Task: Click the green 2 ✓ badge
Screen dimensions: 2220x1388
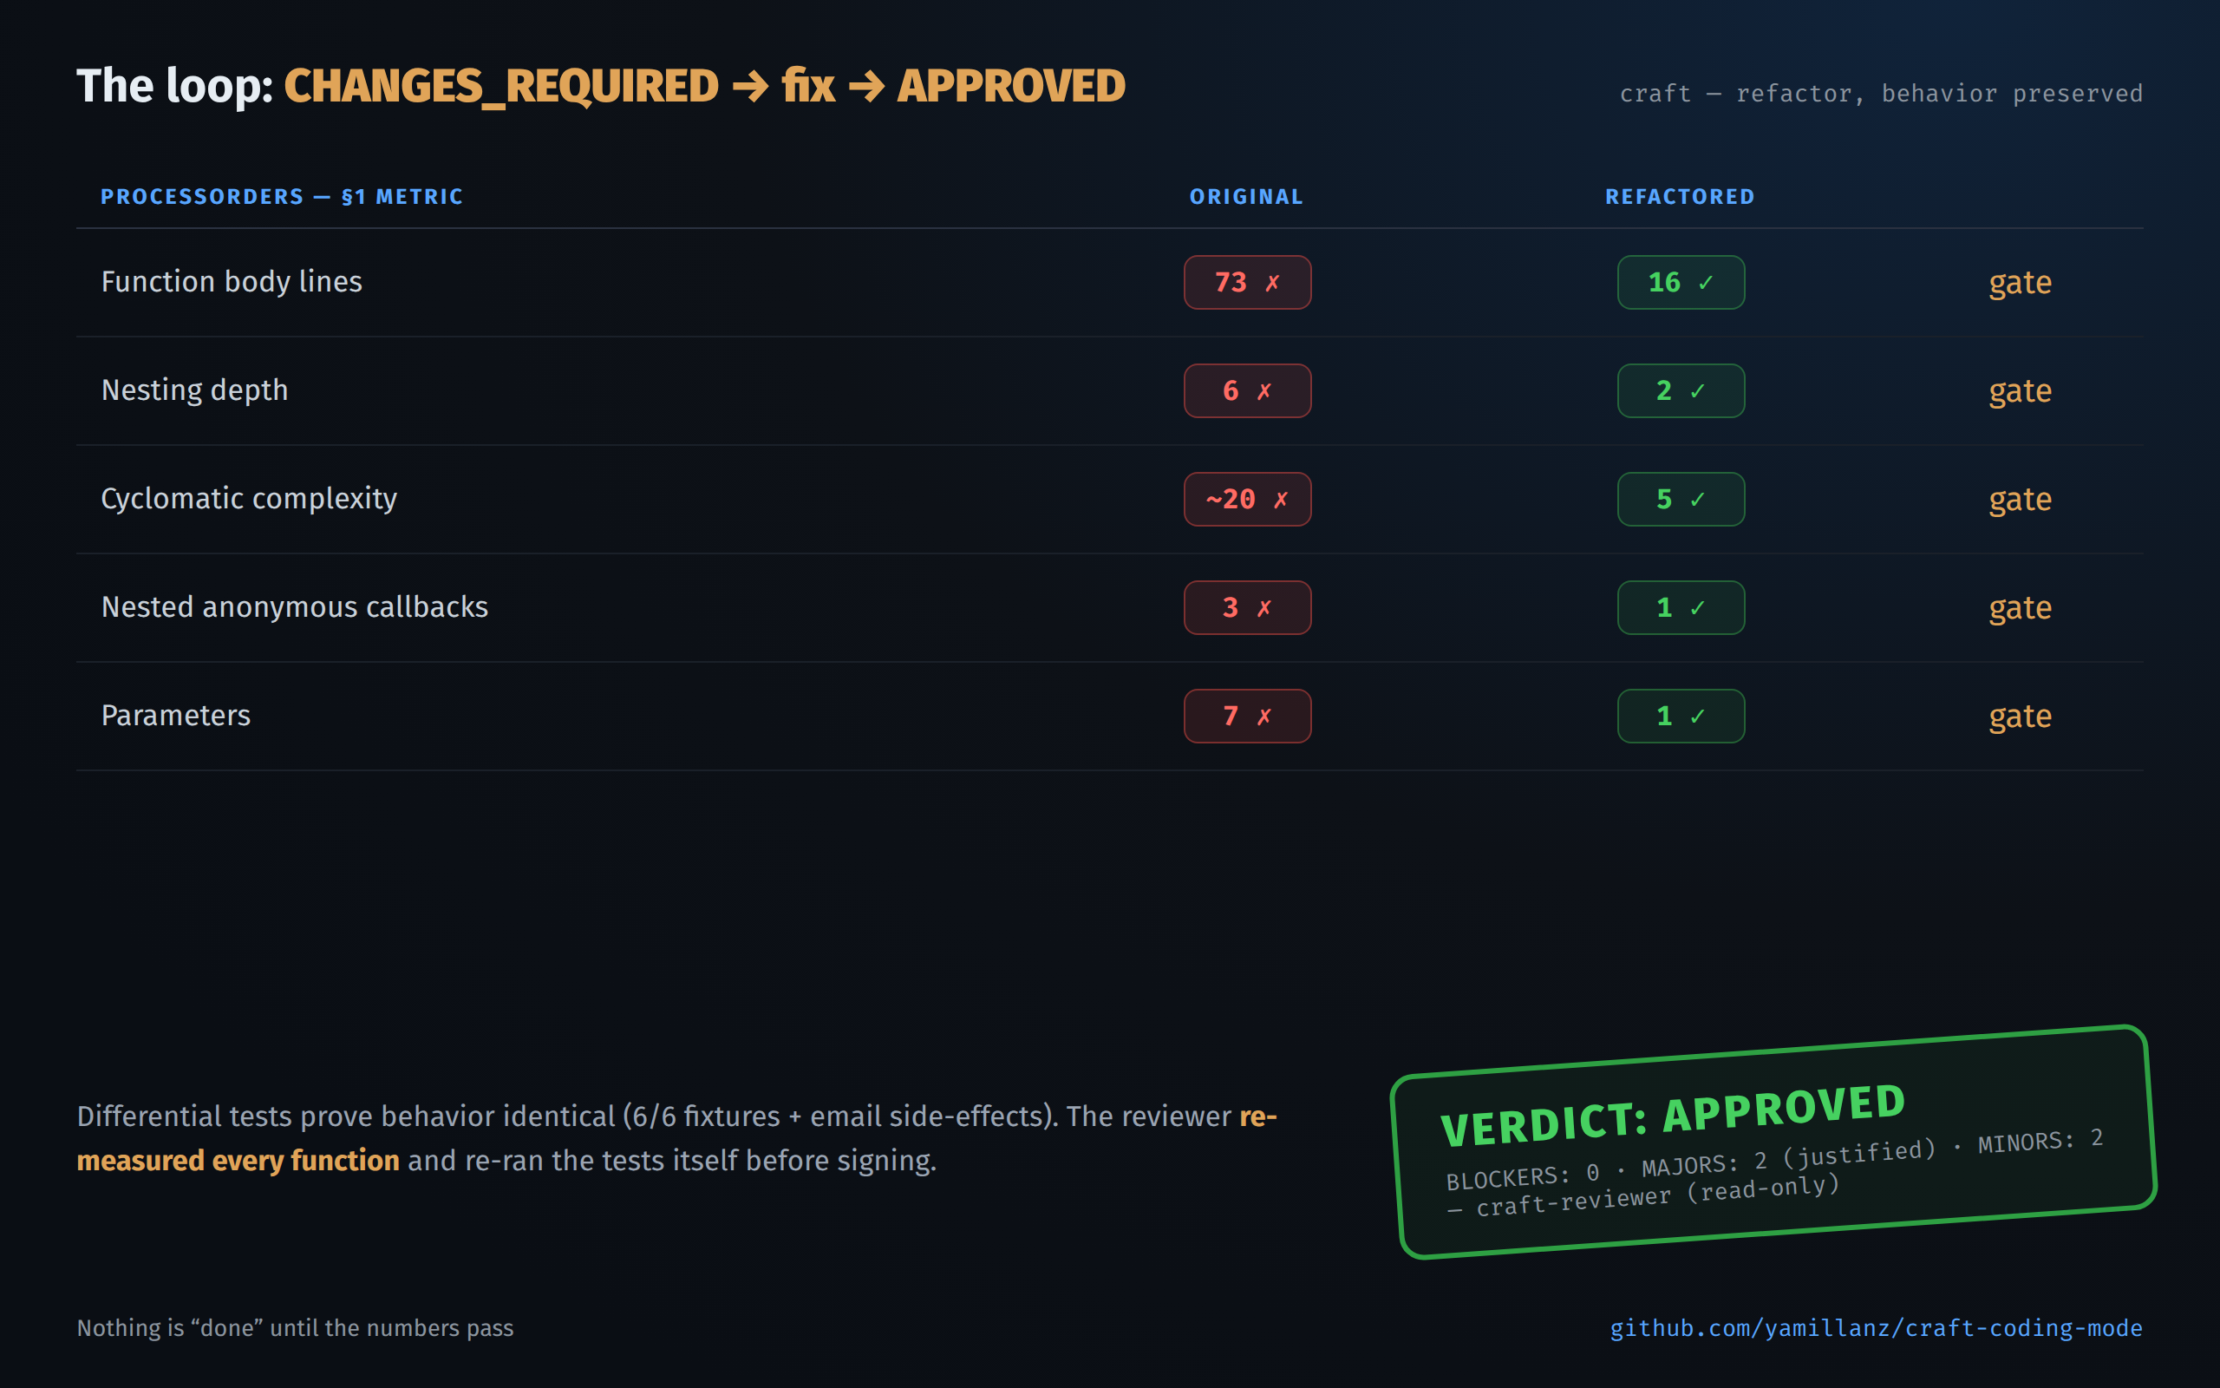Action: (1681, 390)
